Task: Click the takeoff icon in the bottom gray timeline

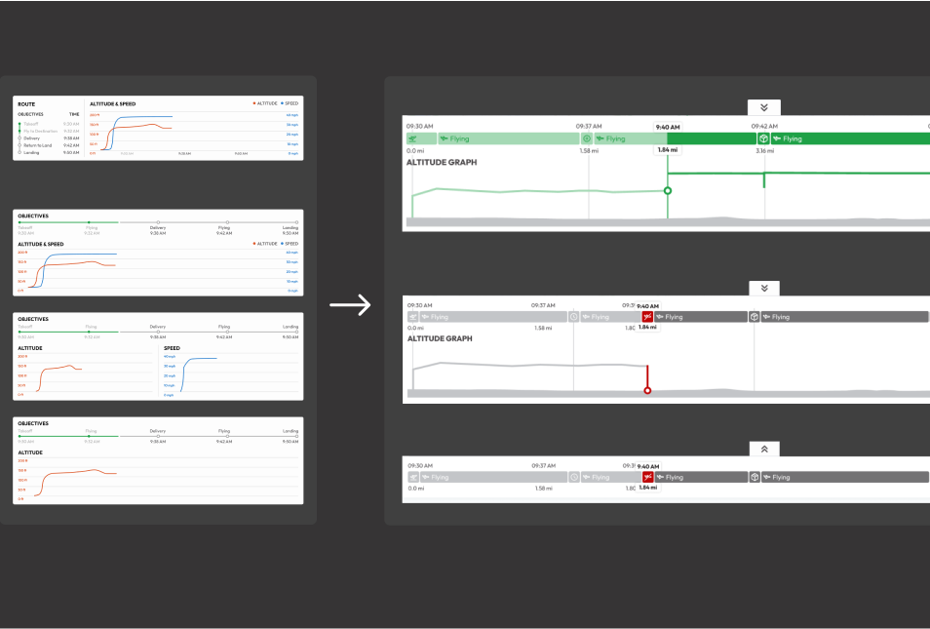Action: [x=413, y=477]
